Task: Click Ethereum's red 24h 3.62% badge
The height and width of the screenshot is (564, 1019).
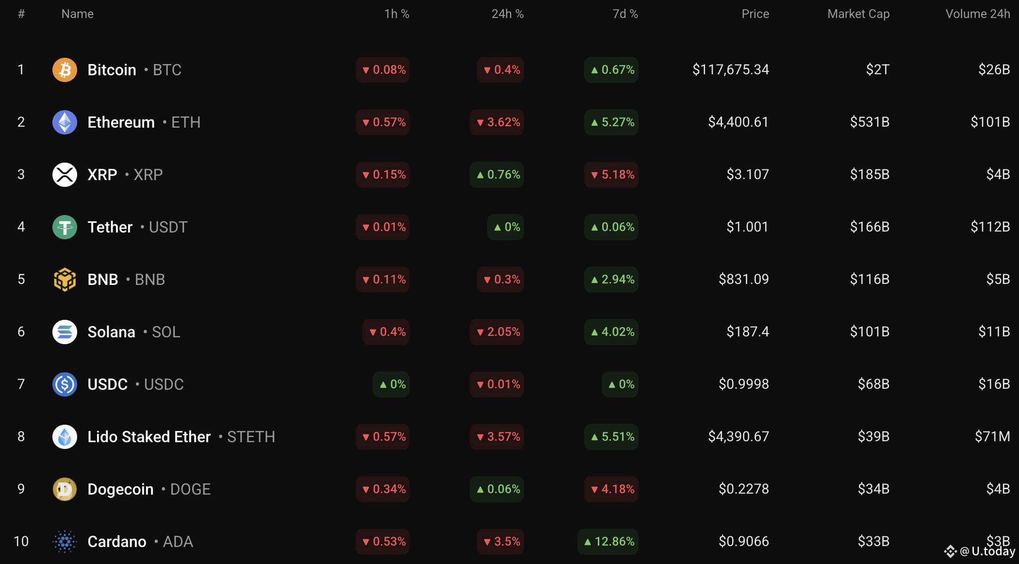Action: point(497,122)
